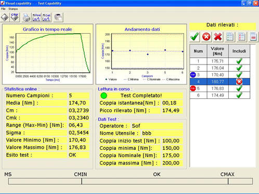Click the green checkmark include button
259x194 pixels.
[195, 37]
